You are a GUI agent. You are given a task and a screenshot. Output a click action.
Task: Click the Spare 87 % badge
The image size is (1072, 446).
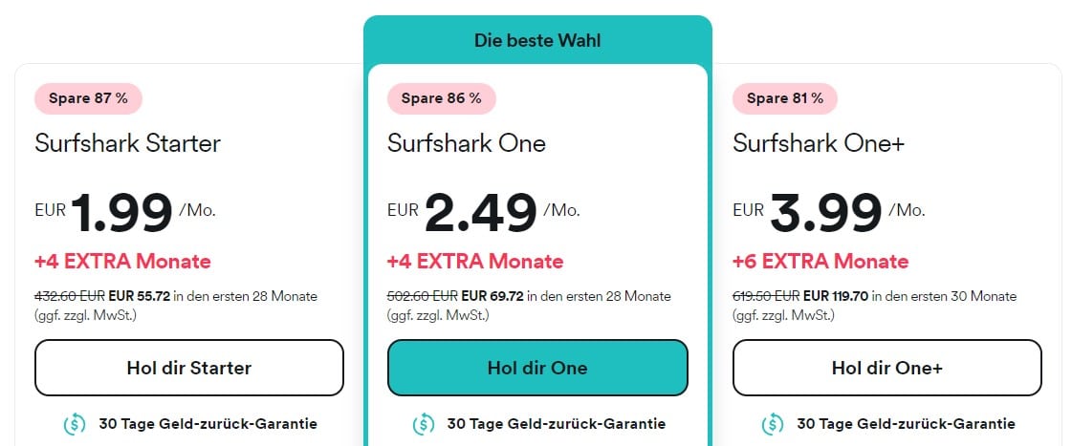[x=88, y=98]
